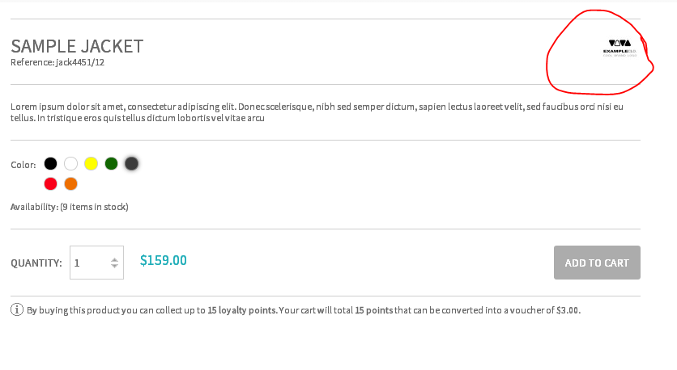The image size is (677, 370).
Task: Select the black color swatch
Action: 50,164
